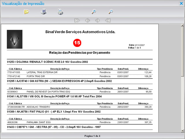Open a report file with folder icon
Viewport: 185px width, 139px height.
tap(27, 12)
